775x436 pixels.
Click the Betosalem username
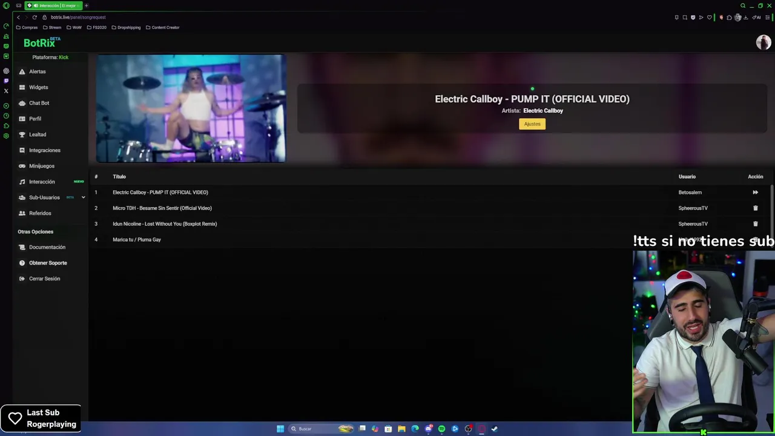tap(690, 193)
